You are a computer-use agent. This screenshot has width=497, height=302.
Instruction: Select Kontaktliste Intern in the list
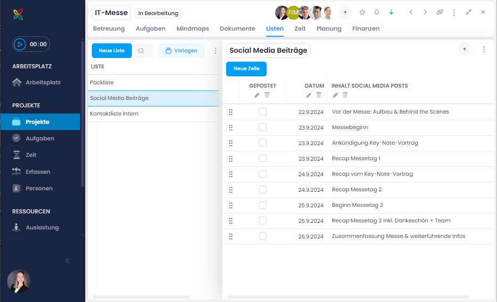114,114
